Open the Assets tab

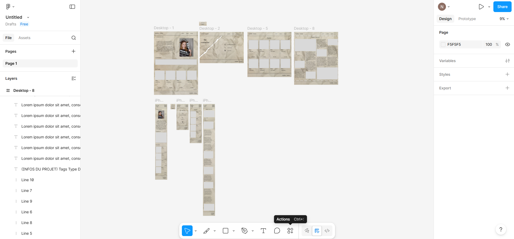coord(24,38)
